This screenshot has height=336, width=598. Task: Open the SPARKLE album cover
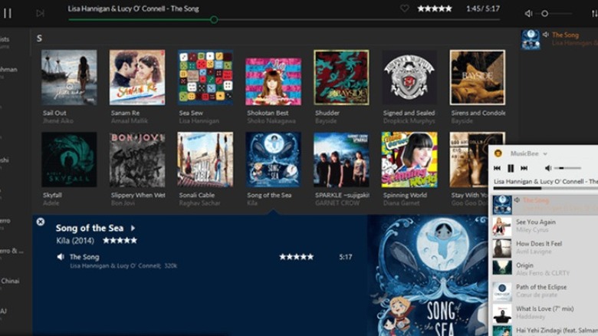tap(341, 160)
